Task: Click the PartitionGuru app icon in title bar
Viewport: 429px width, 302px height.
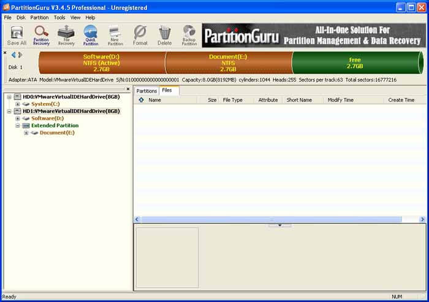Action: pos(6,7)
